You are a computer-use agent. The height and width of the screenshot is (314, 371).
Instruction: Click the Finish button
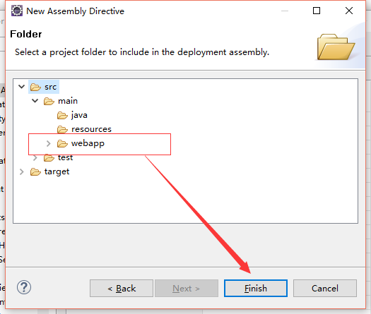(x=256, y=289)
